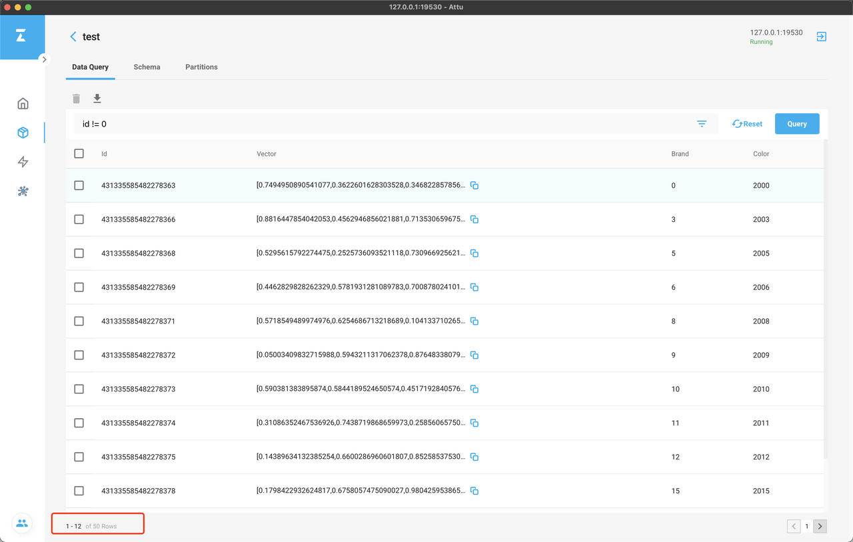Open the Vector Search lightning icon
Image resolution: width=853 pixels, height=542 pixels.
coord(23,162)
